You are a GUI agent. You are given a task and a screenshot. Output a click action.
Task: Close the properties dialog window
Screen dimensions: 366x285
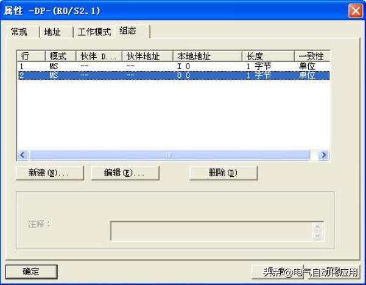point(355,10)
